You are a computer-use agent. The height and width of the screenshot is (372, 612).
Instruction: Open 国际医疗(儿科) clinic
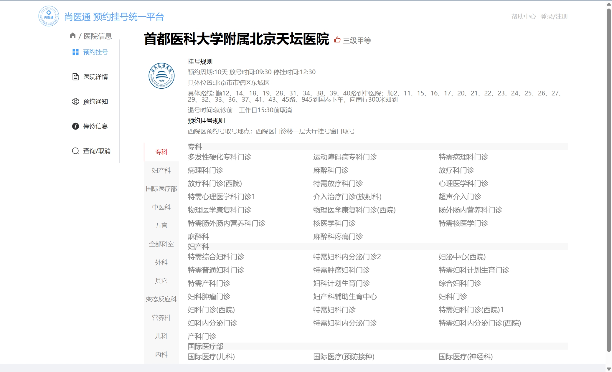pyautogui.click(x=211, y=357)
